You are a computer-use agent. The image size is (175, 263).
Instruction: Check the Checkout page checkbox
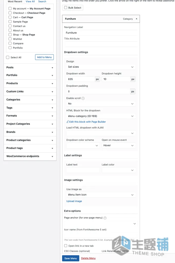10,13
